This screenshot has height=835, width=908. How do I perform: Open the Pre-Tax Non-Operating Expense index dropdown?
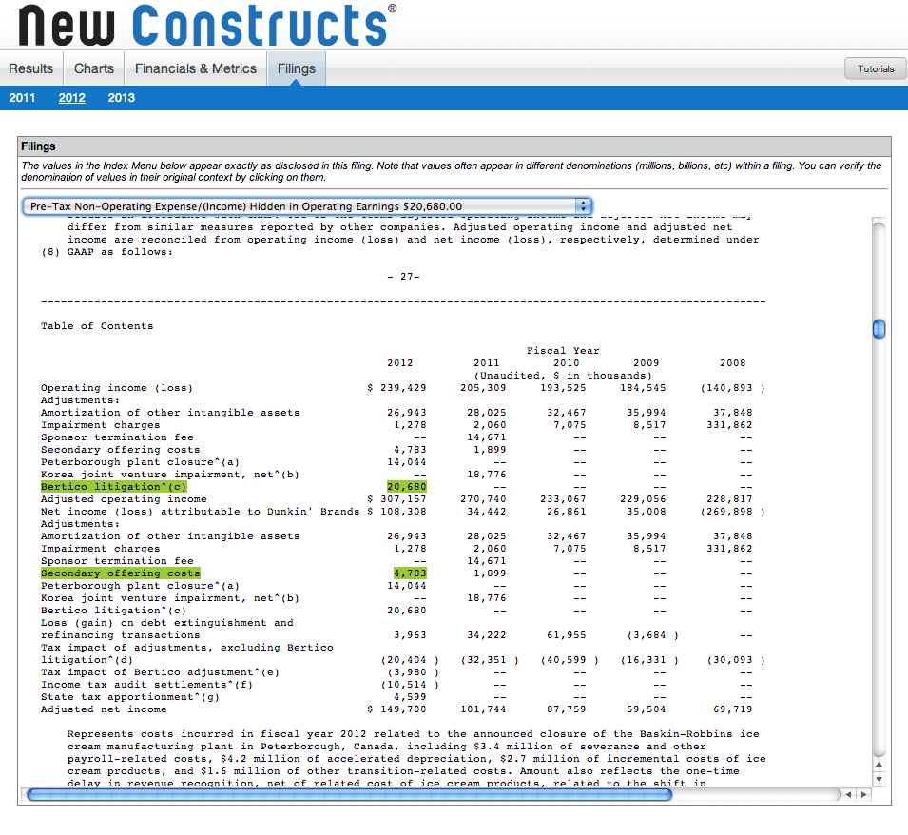pos(307,206)
